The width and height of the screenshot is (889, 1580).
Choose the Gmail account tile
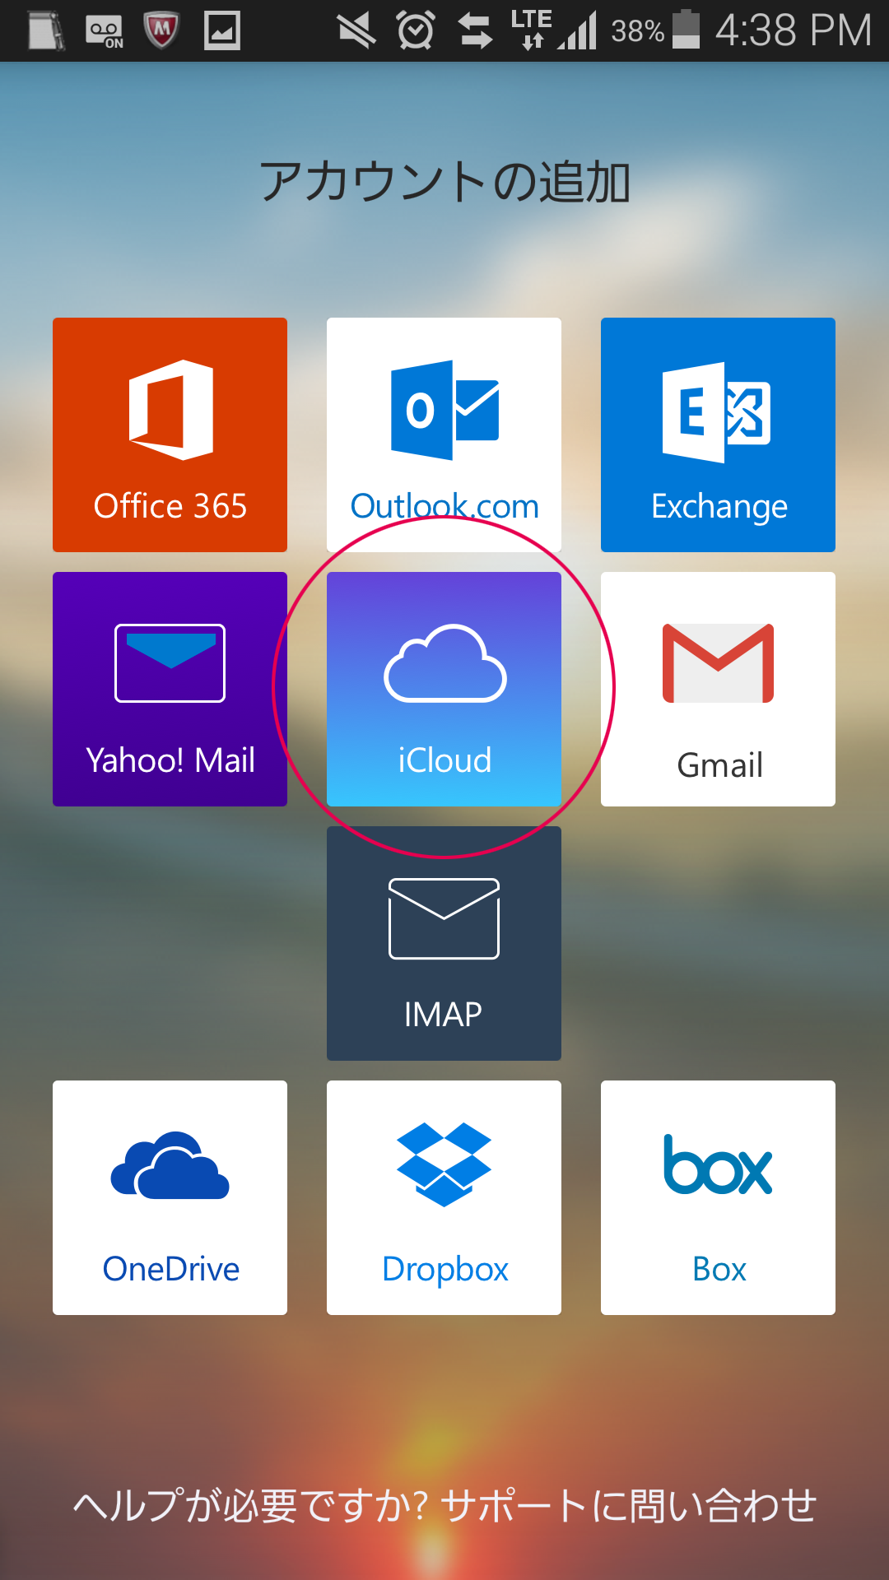pos(718,689)
